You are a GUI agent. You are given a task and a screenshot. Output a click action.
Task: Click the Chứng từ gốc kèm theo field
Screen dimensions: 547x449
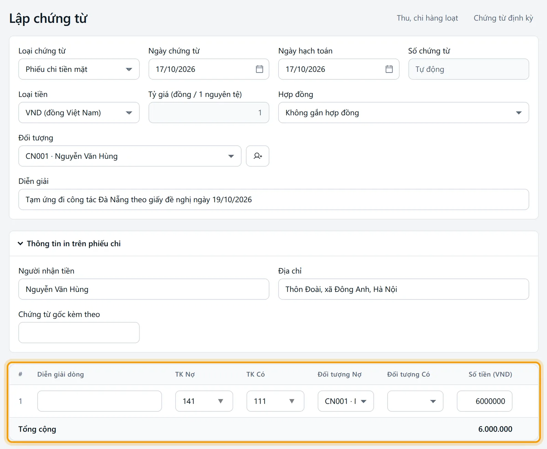point(79,333)
